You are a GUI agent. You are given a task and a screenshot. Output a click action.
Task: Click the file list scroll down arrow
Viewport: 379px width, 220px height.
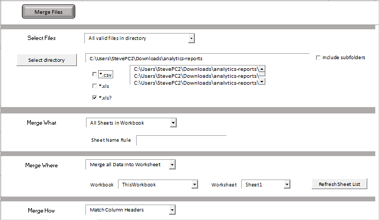[262, 82]
